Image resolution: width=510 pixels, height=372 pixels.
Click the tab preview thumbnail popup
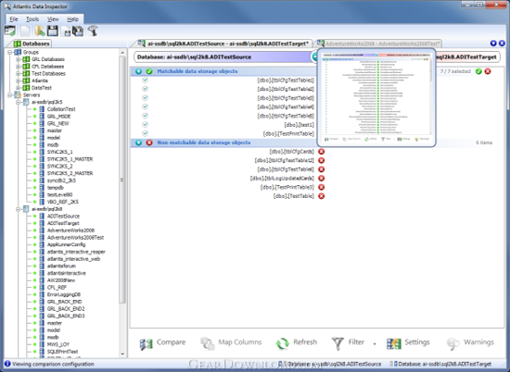tap(376, 98)
